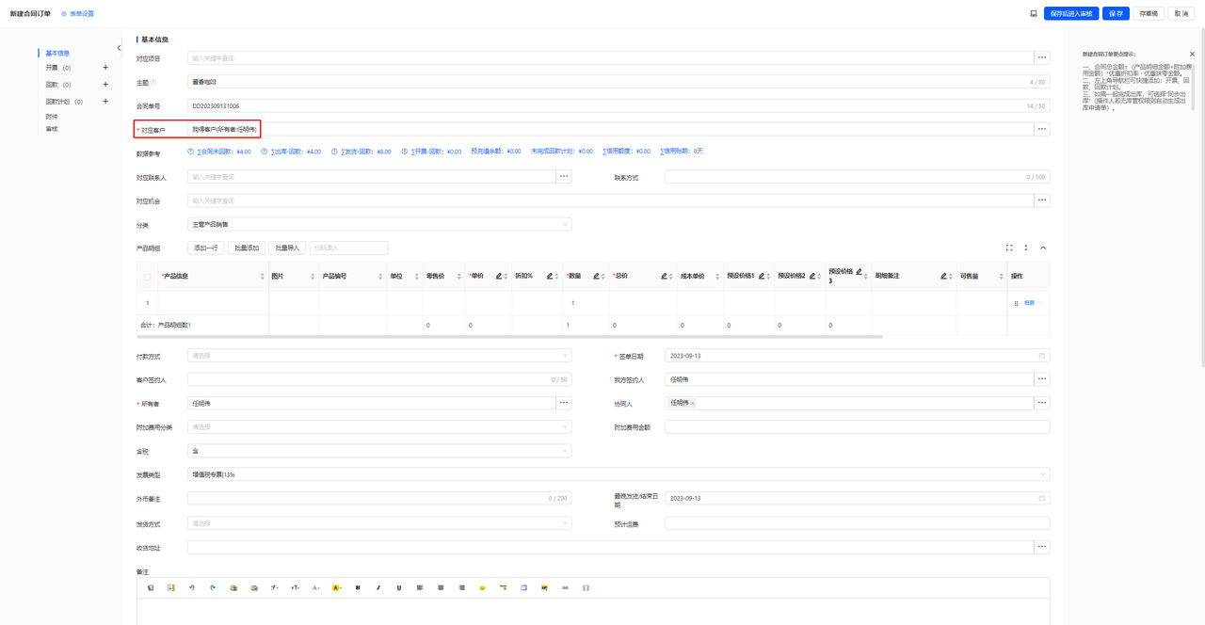Click 添加一行 to add a row
The width and height of the screenshot is (1205, 625).
[x=206, y=248]
